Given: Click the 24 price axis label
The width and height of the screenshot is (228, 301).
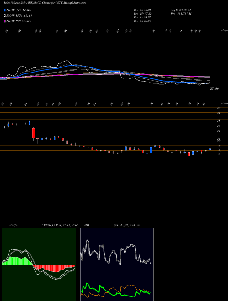Looking at the screenshot, I should tap(219, 131).
